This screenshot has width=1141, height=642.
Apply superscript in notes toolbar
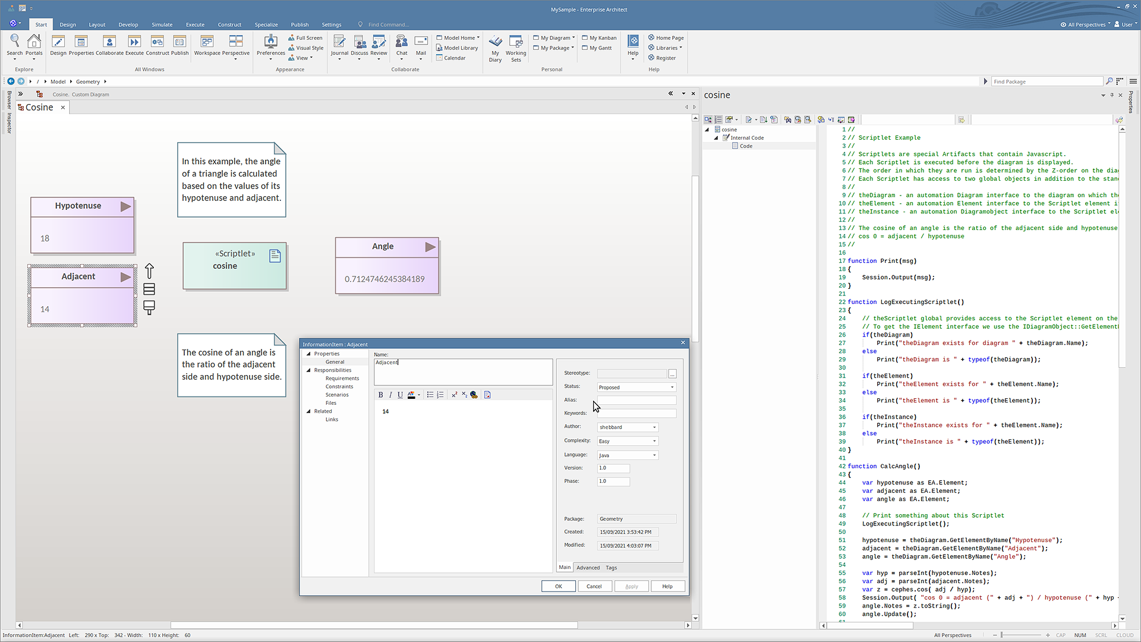[454, 395]
